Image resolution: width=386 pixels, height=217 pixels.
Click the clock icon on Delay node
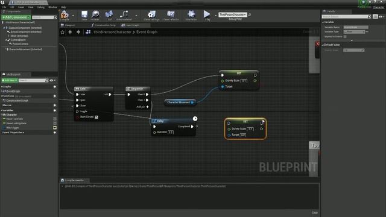tap(195, 119)
